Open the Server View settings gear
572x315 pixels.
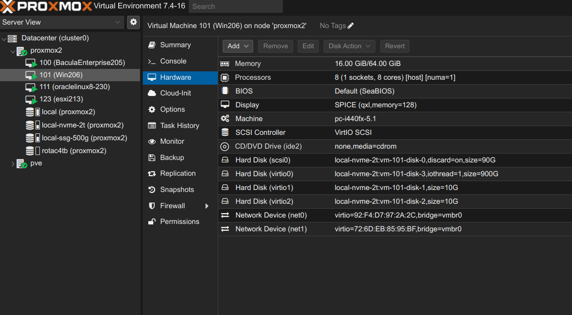coord(134,22)
